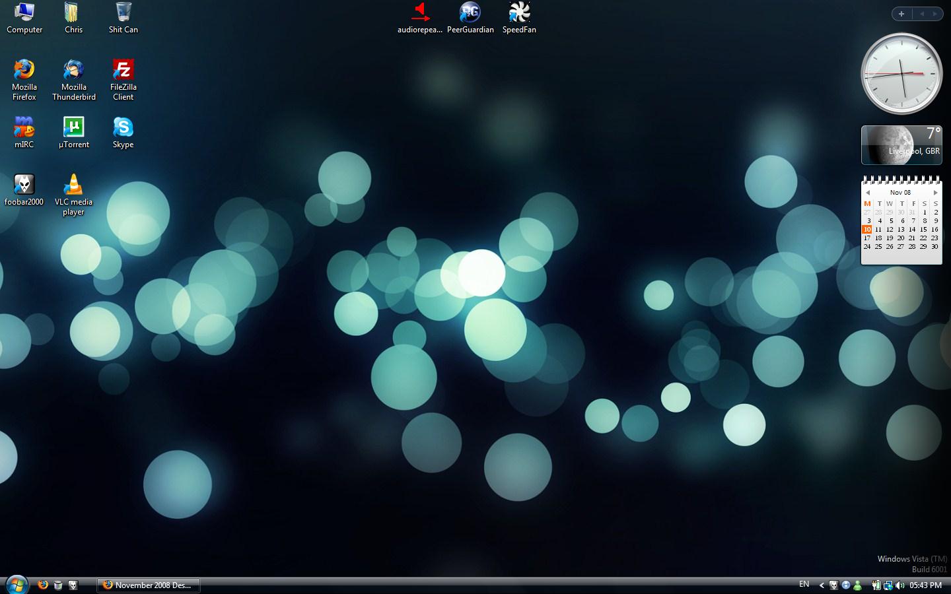Launch Firefox from Quick Launch bar
This screenshot has width=951, height=594.
[x=43, y=585]
